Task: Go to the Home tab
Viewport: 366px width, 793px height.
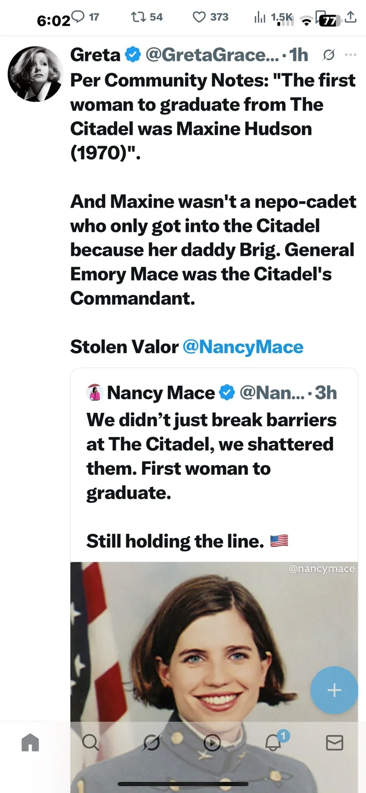Action: 30,742
